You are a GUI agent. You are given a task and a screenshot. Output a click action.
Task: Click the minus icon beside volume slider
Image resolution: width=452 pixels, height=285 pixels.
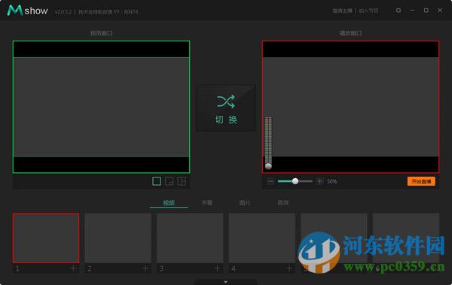coord(270,181)
